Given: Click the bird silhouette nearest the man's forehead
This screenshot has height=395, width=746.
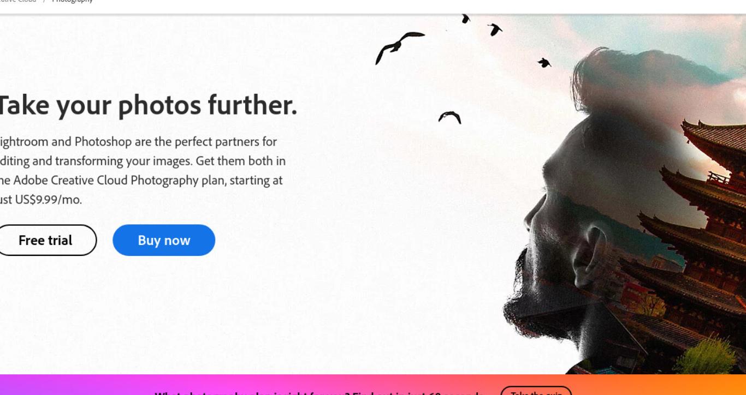Looking at the screenshot, I should click(450, 117).
